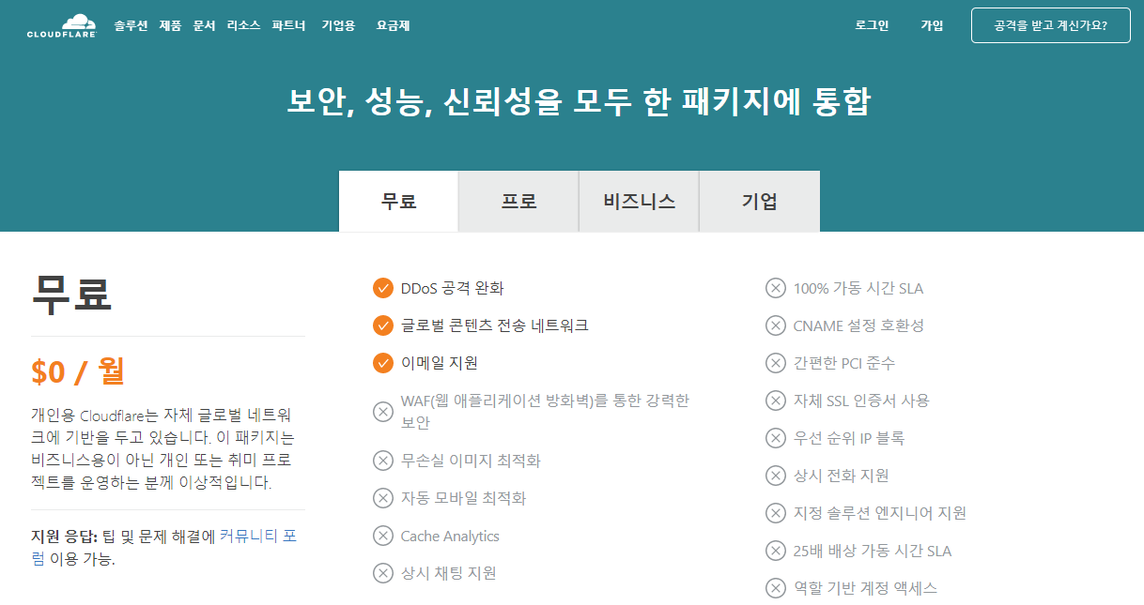Click the X icon beside 자체 SSL 인증서 사용
Image resolution: width=1144 pixels, height=605 pixels.
776,401
